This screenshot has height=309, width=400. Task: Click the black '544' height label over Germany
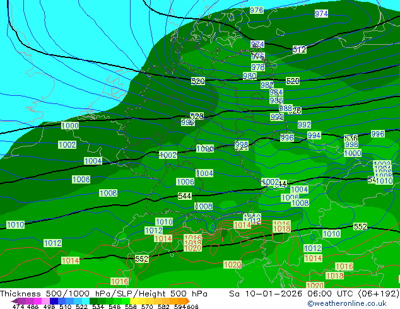[x=185, y=195]
